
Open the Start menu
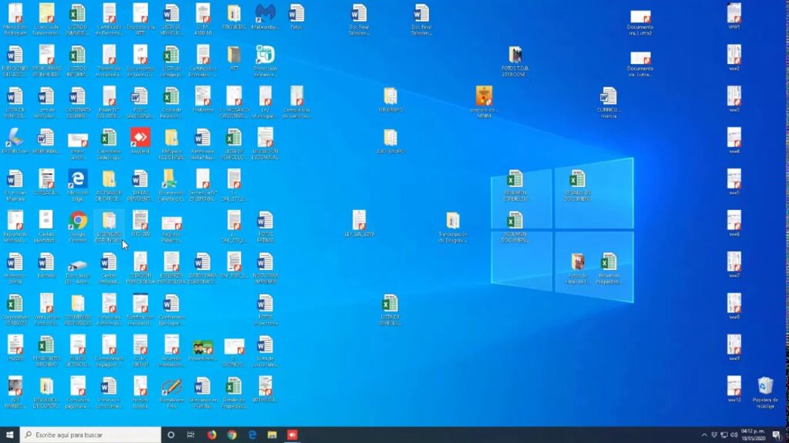[9, 435]
